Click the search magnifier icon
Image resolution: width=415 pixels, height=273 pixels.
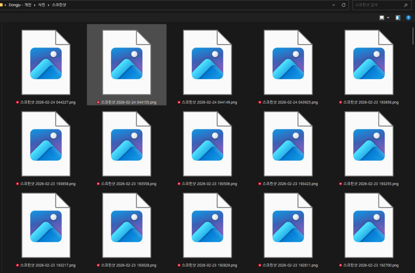click(x=405, y=5)
